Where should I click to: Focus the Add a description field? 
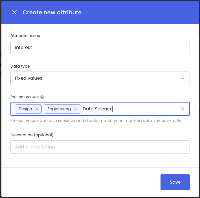100,147
